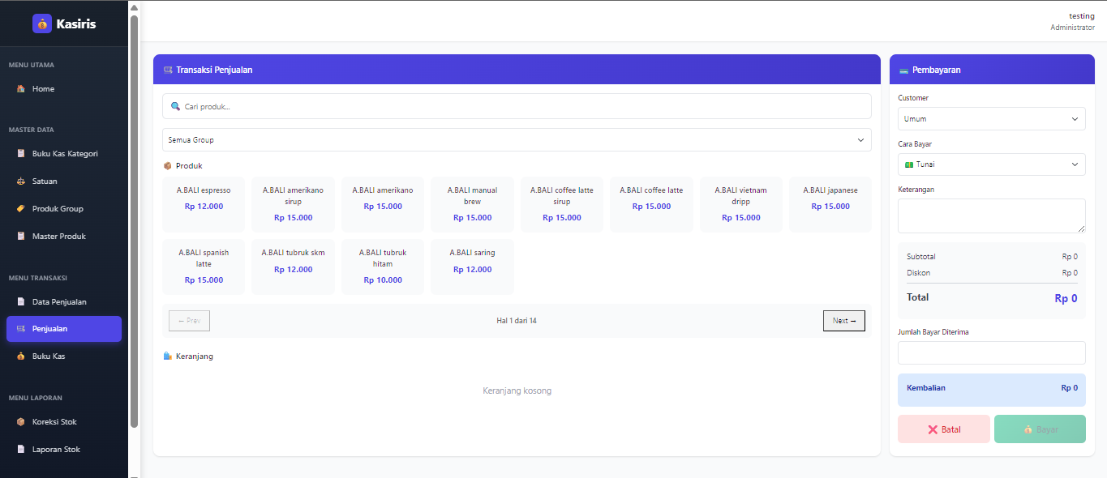The image size is (1107, 478).
Task: Click the sidebar vertical scrollbar
Action: point(134,220)
